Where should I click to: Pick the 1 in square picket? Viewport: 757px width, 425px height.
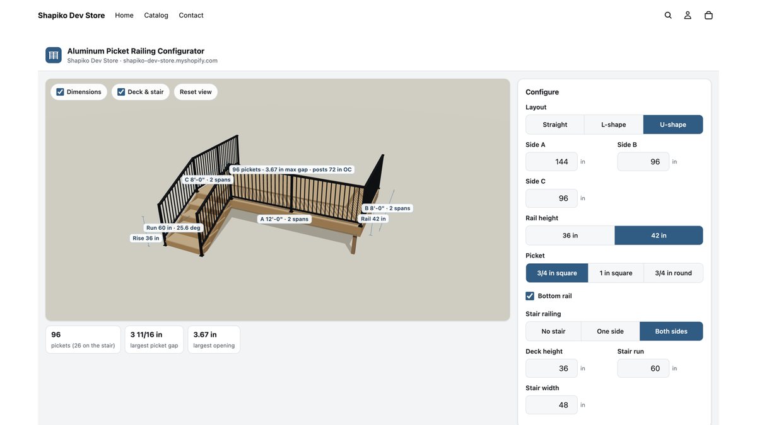[616, 273]
